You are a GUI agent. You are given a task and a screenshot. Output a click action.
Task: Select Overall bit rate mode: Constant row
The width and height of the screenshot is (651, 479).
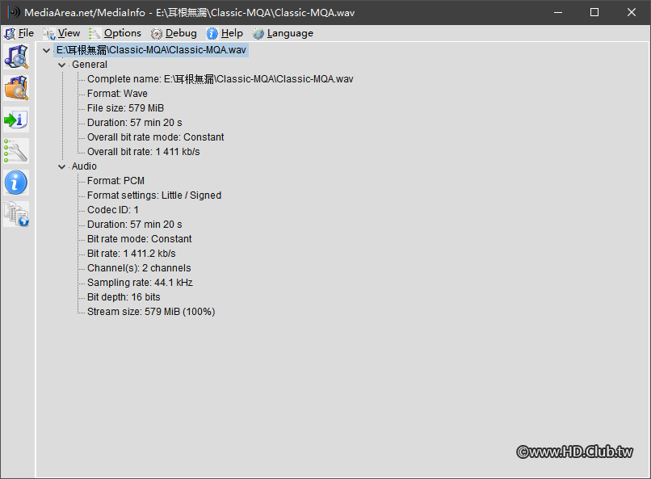coord(155,137)
